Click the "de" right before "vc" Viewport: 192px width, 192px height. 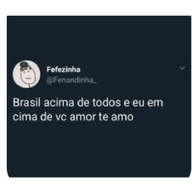coord(46,117)
